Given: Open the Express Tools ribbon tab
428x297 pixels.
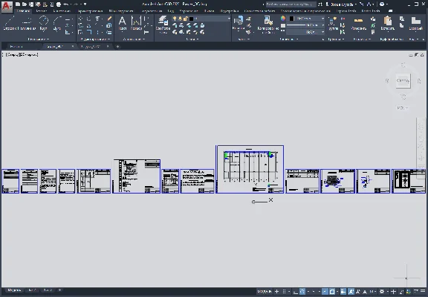Looking at the screenshot, I should point(346,11).
